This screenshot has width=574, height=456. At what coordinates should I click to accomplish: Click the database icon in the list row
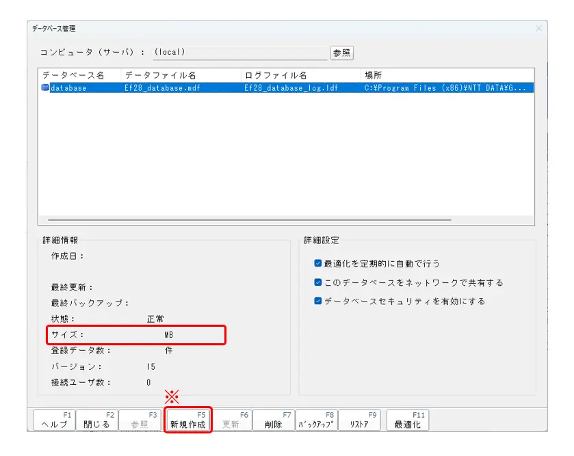(45, 88)
